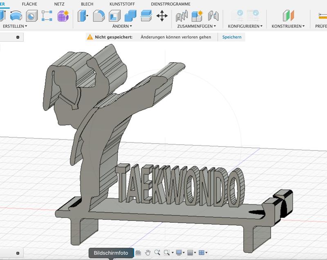The image size is (327, 260).
Task: Toggle the grid display icon
Action: 189,253
